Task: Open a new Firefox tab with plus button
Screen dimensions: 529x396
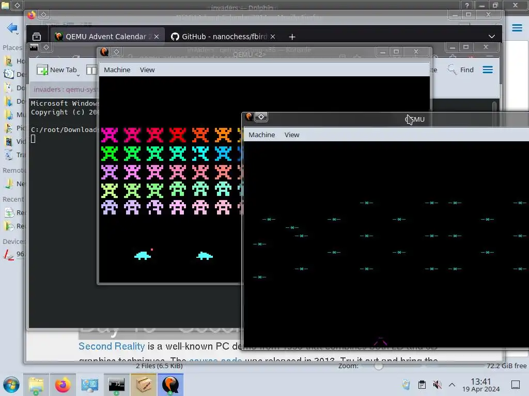Action: 292,37
